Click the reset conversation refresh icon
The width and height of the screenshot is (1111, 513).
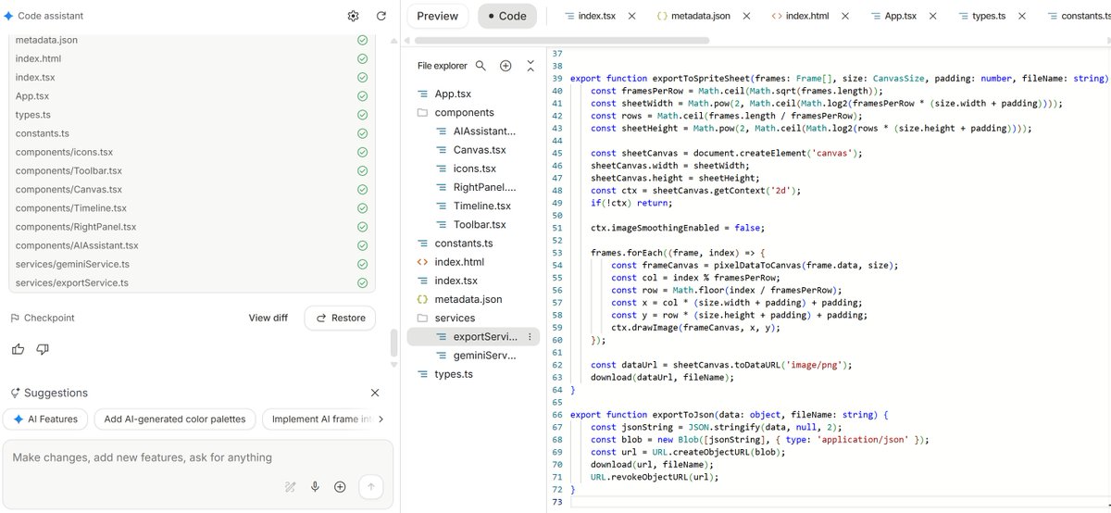click(x=381, y=16)
